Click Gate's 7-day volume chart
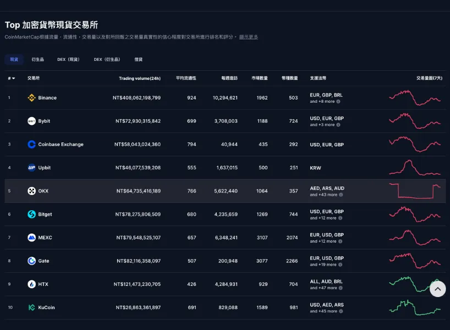 click(x=415, y=261)
